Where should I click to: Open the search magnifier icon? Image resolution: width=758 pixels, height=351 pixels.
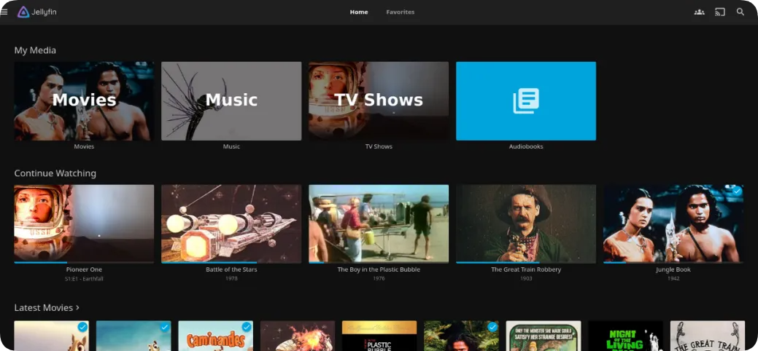click(x=740, y=12)
